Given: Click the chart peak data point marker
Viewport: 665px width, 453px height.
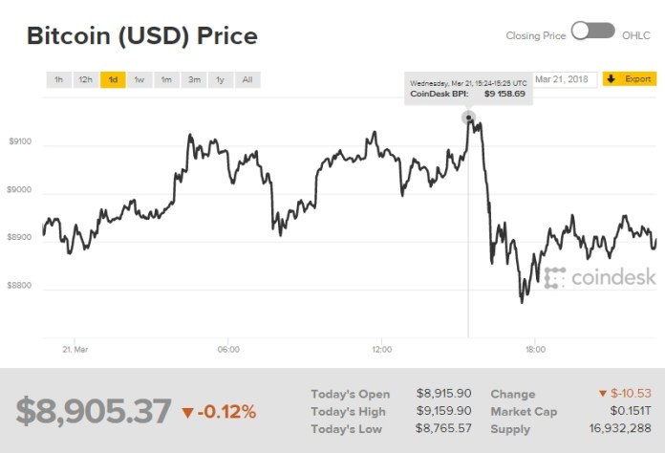Looking at the screenshot, I should tap(468, 118).
